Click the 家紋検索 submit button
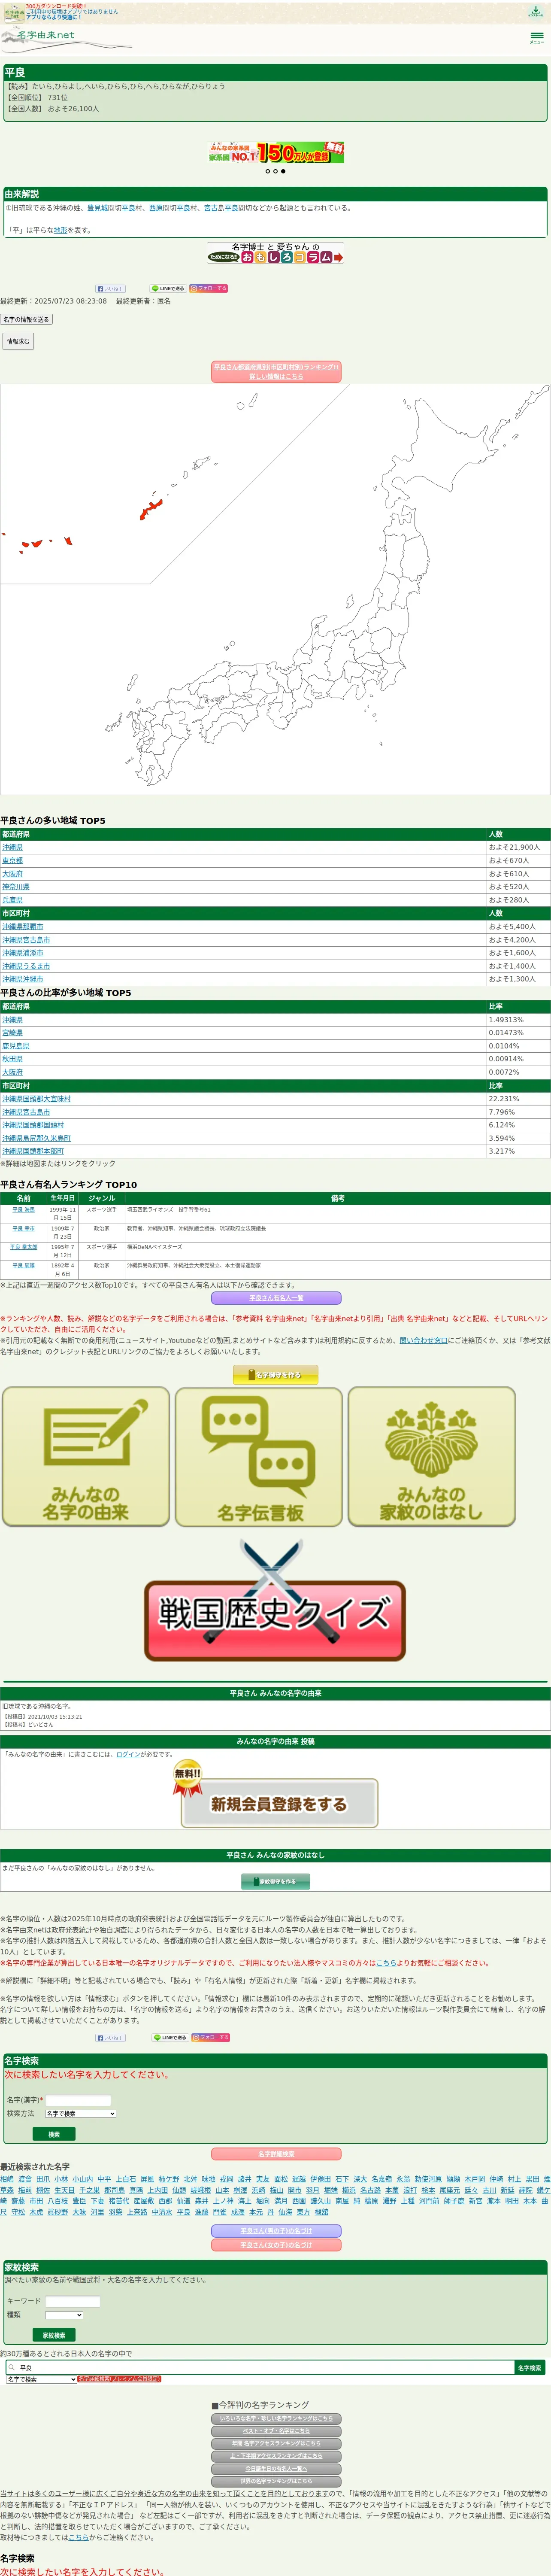 (x=54, y=2335)
